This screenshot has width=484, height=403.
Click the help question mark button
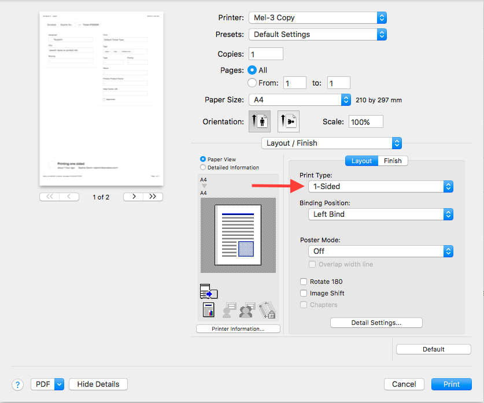(17, 384)
